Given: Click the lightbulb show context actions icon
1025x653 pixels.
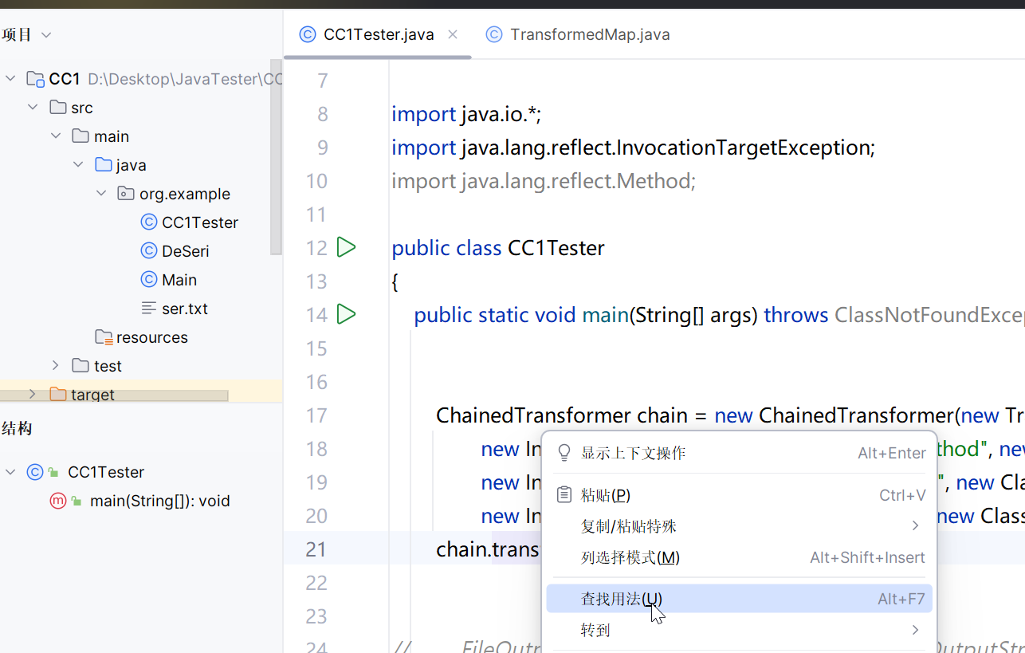Looking at the screenshot, I should pos(564,454).
